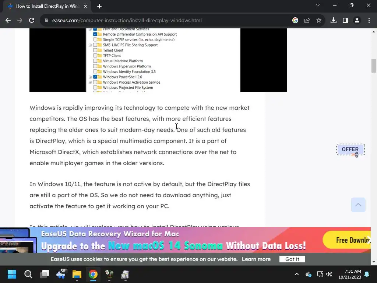377x283 pixels.
Task: Open volume control tray icon
Action: 329,274
